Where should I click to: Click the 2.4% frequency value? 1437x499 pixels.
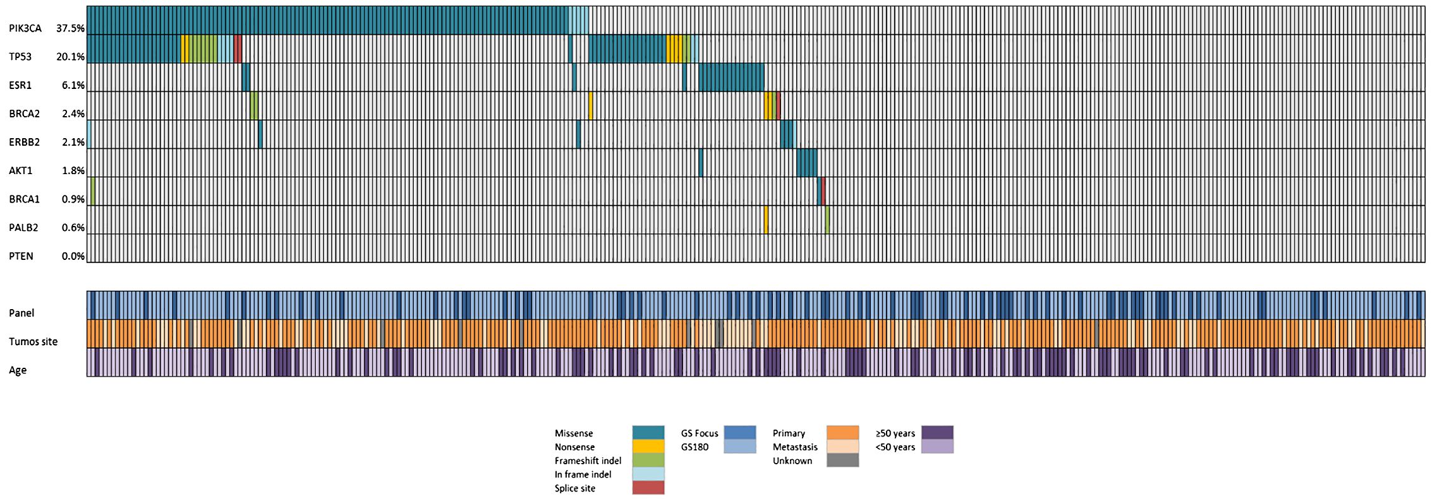point(73,114)
